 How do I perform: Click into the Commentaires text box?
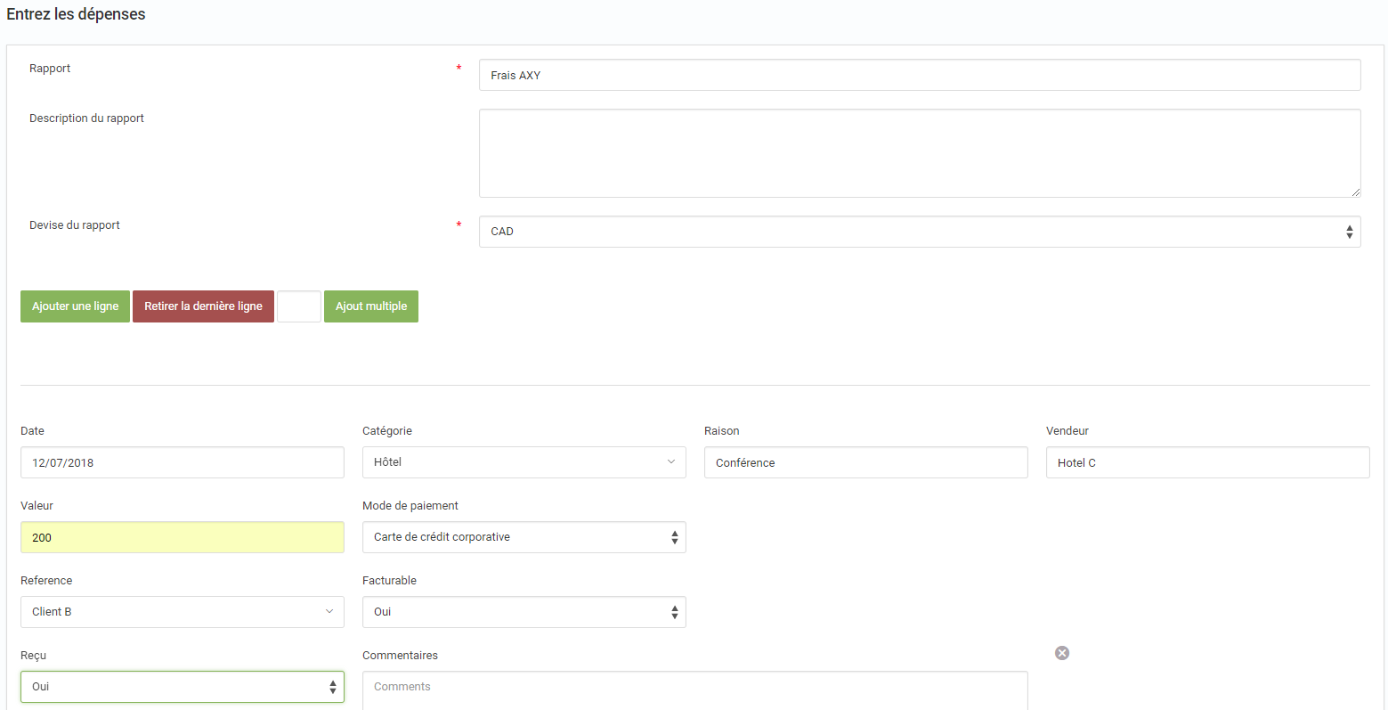pos(694,690)
